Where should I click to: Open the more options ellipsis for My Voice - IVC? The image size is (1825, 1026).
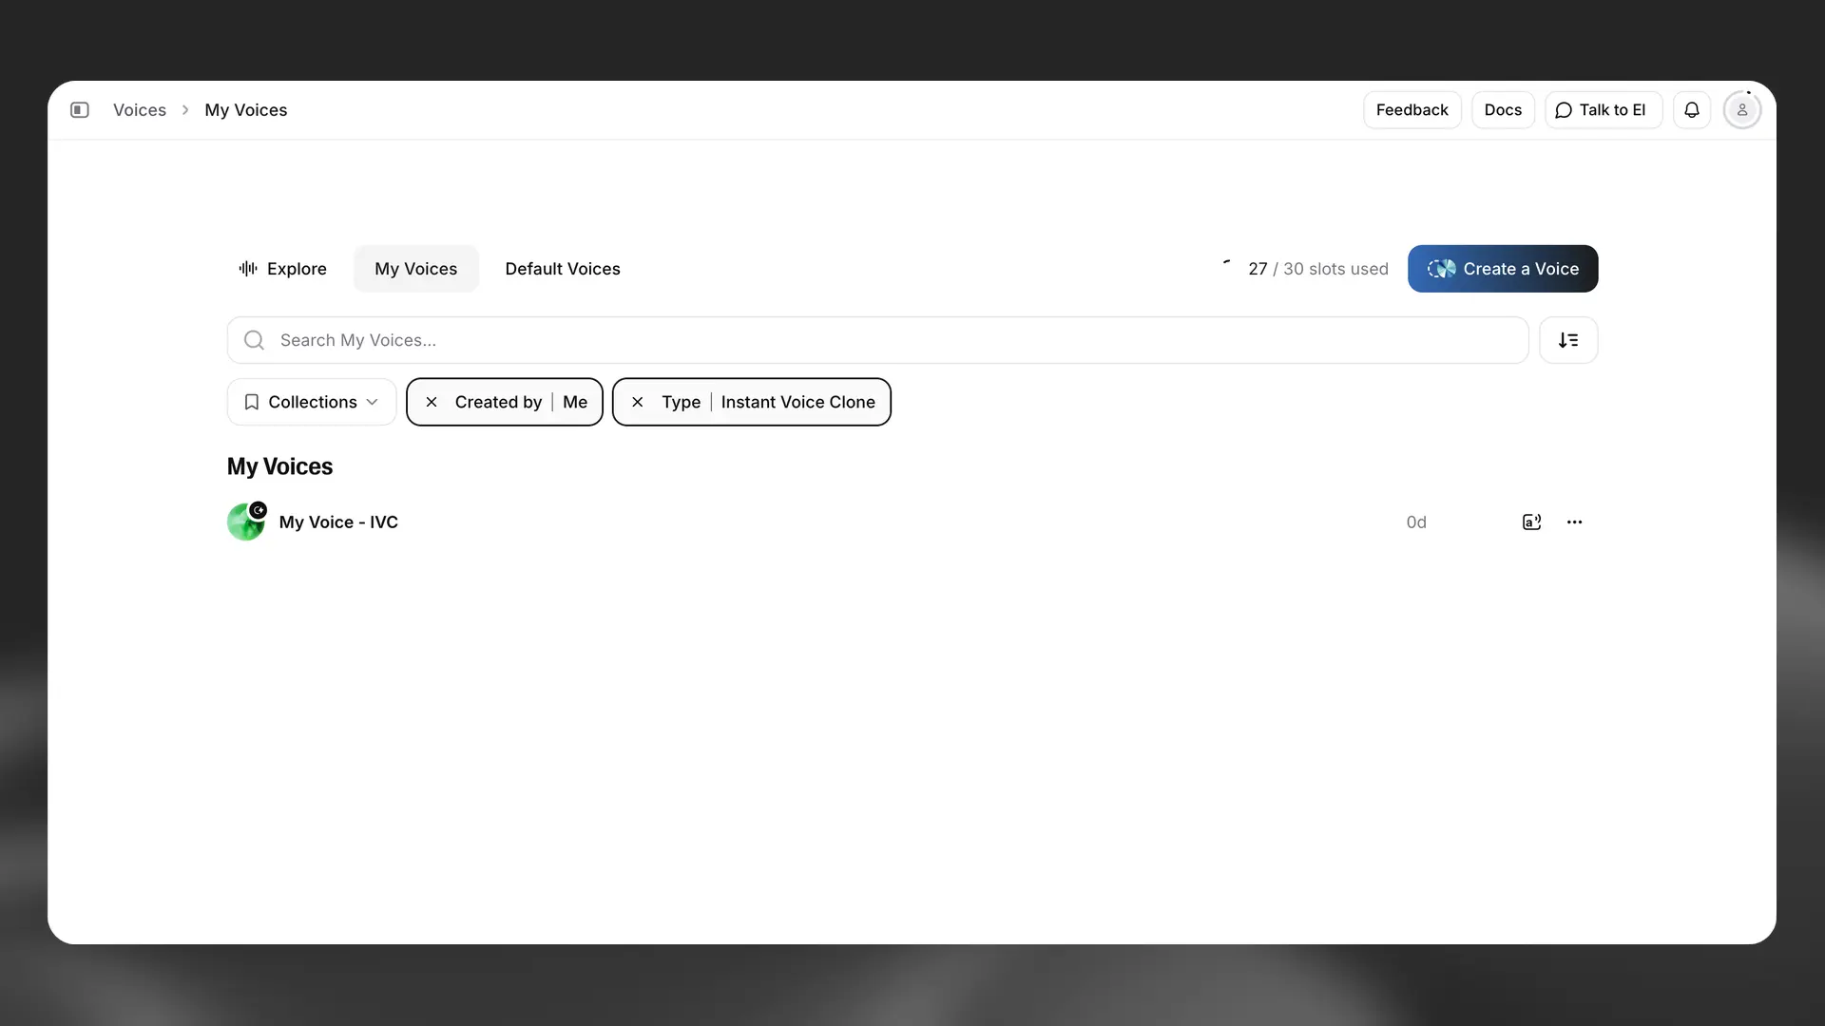click(1575, 522)
